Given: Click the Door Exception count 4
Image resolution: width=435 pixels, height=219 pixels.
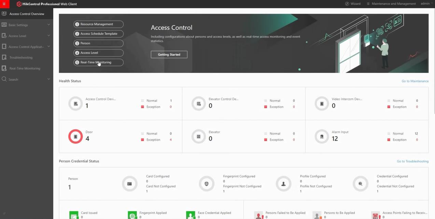Looking at the screenshot, I should tap(171, 140).
